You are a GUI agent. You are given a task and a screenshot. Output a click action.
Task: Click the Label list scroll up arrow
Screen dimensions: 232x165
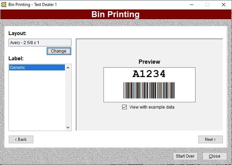tap(68, 68)
